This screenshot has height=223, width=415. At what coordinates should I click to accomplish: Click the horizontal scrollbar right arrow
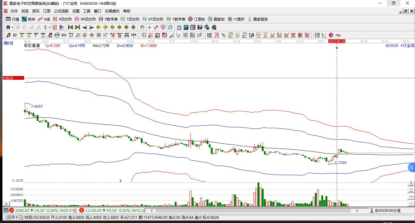click(357, 210)
